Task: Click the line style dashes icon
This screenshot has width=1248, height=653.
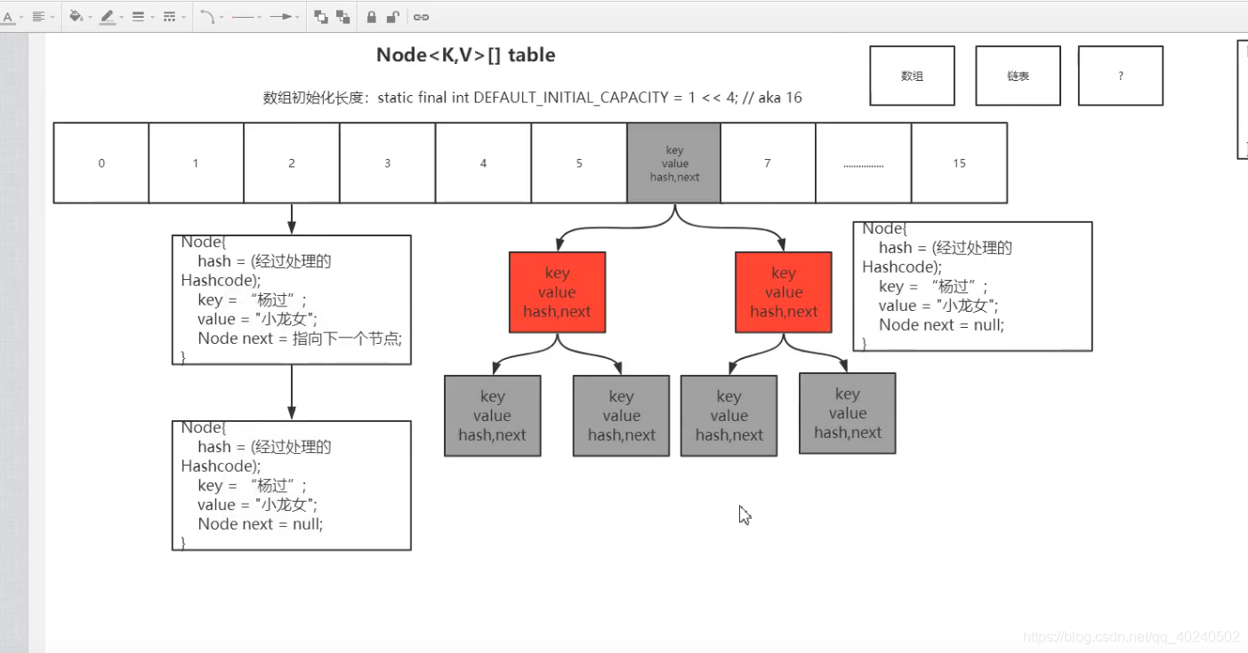Action: tap(169, 17)
